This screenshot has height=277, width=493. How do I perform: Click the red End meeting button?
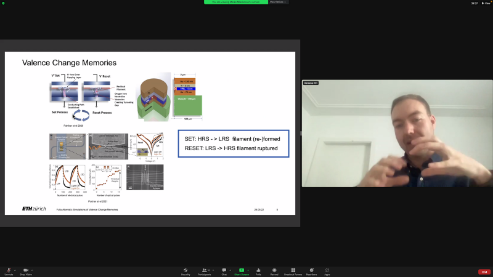484,271
